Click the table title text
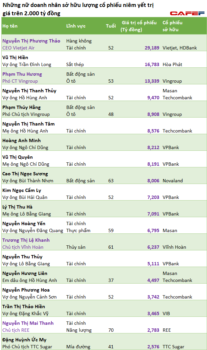Screen dimensions: 207x350 pyautogui.click(x=79, y=10)
